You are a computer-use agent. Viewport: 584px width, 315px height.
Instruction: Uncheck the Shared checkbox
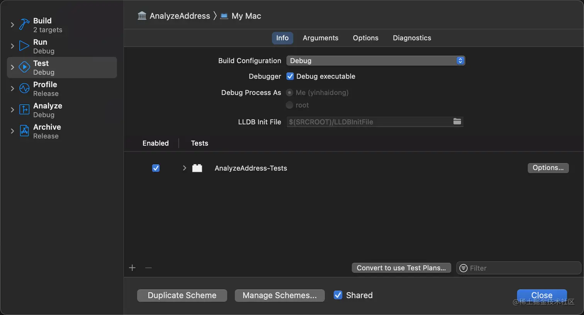338,295
